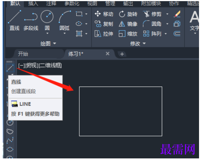Open the 圆角 fillet dropdown arrow
This screenshot has height=161, width=202.
[x=167, y=24]
